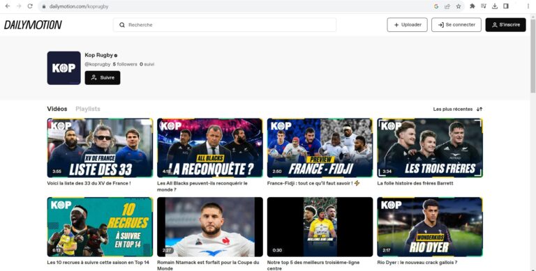Click the search magnifier icon
The height and width of the screenshot is (271, 536).
click(x=122, y=25)
